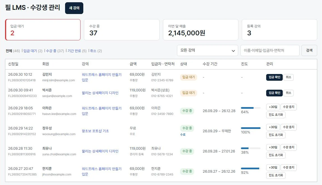Click the email yuna.choi@example.com
Image resolution: width=322 pixels, height=185 pixels.
[59, 154]
